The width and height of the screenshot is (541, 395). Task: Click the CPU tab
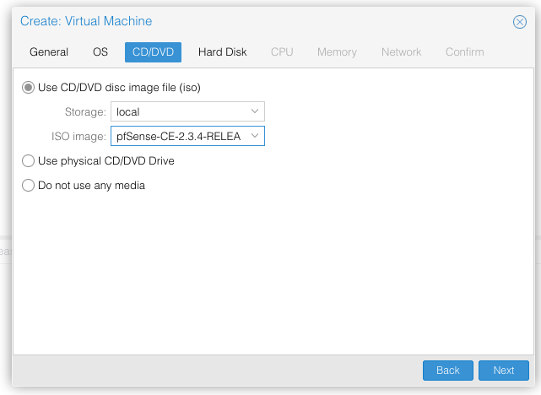tap(282, 52)
